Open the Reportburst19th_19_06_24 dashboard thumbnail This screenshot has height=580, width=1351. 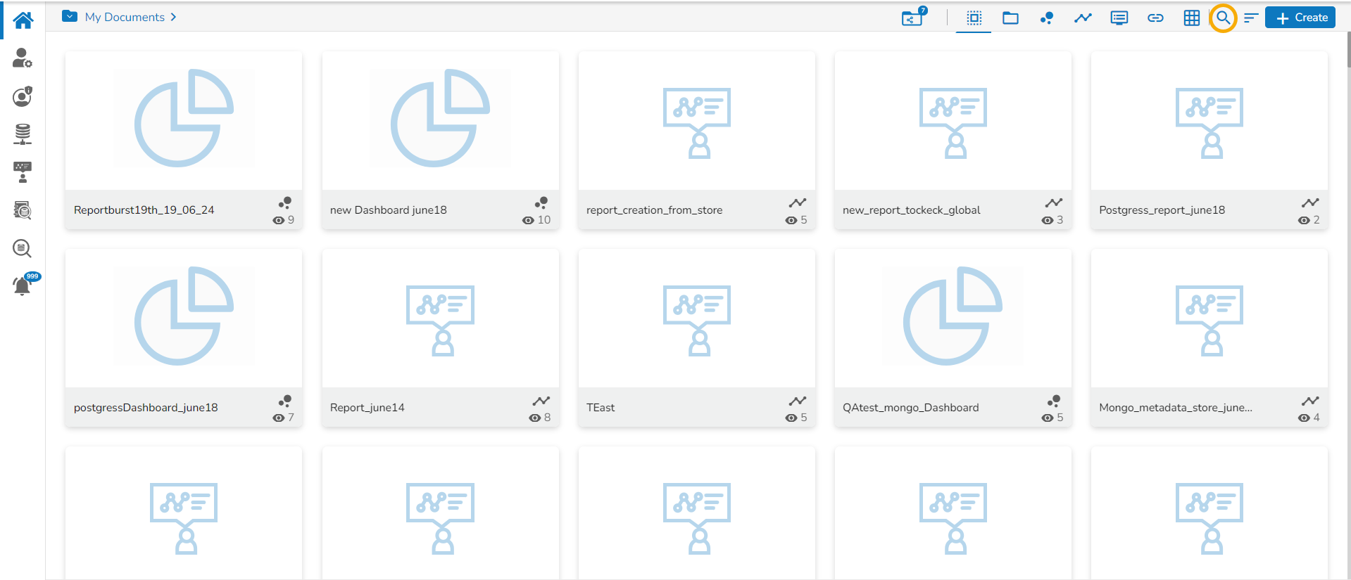pos(184,120)
